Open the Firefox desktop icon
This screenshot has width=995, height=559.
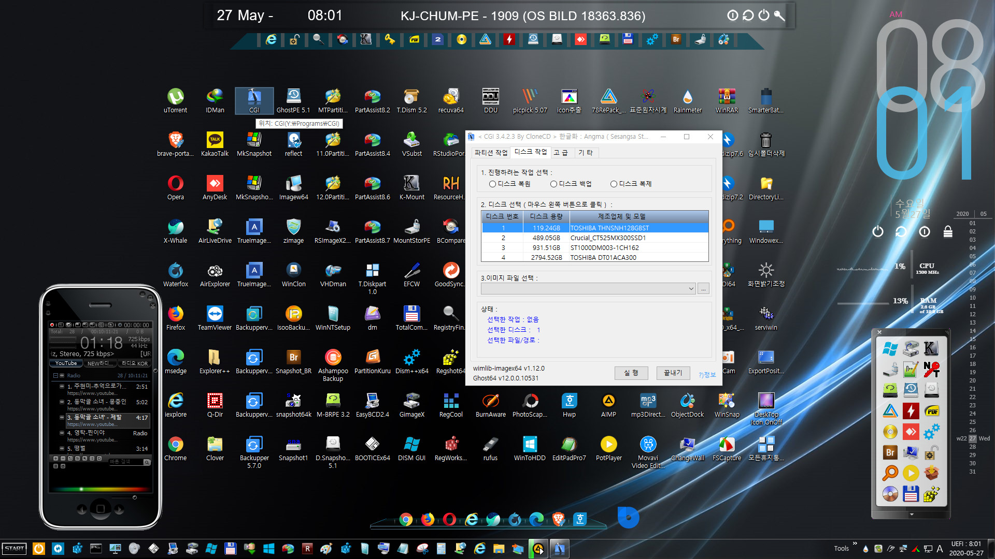coord(175,318)
